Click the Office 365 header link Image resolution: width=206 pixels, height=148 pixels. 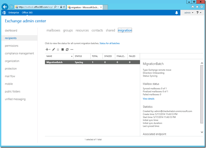[x=27, y=13]
